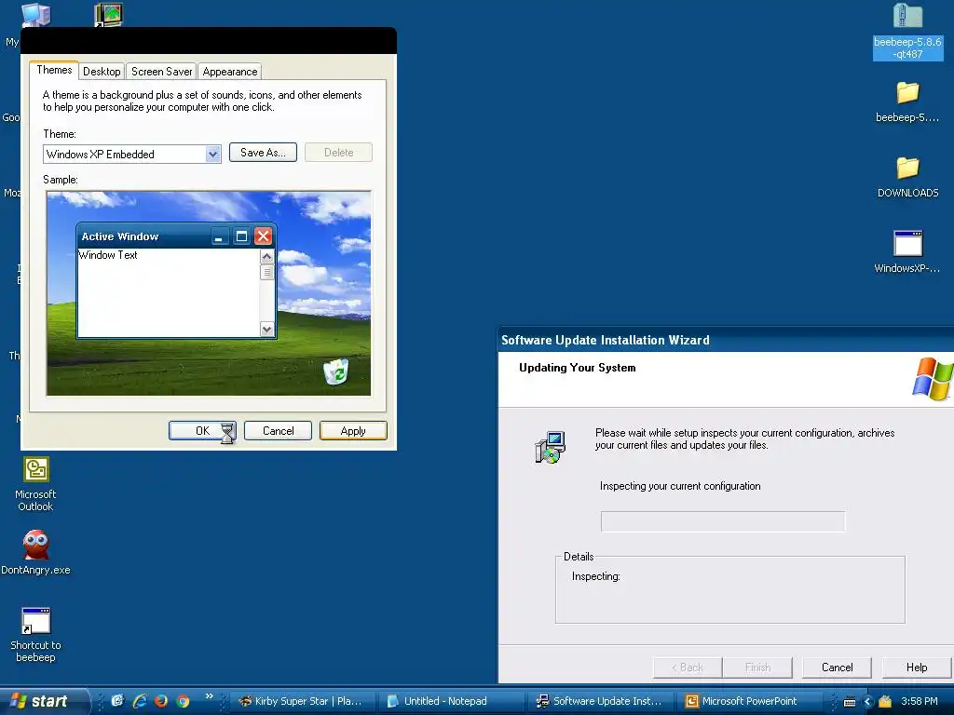Click the update wizard setup computer icon

tap(550, 447)
